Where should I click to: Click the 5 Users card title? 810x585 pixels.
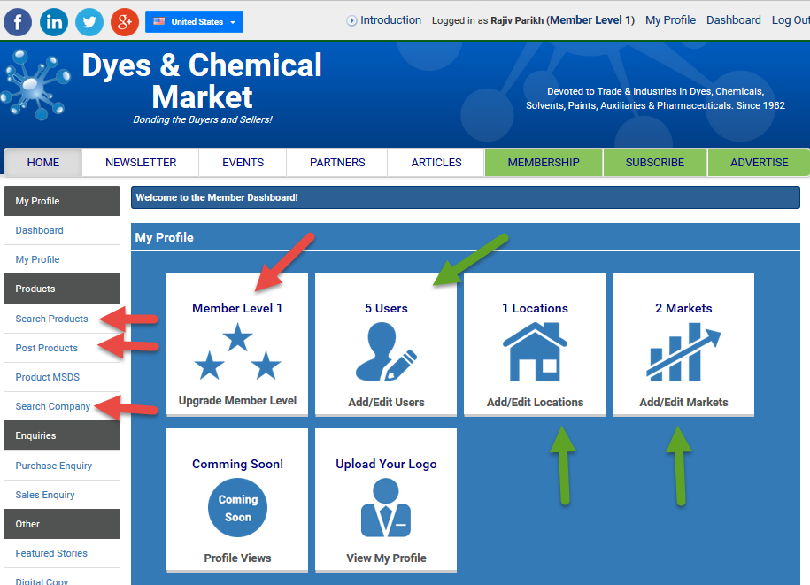pyautogui.click(x=386, y=308)
